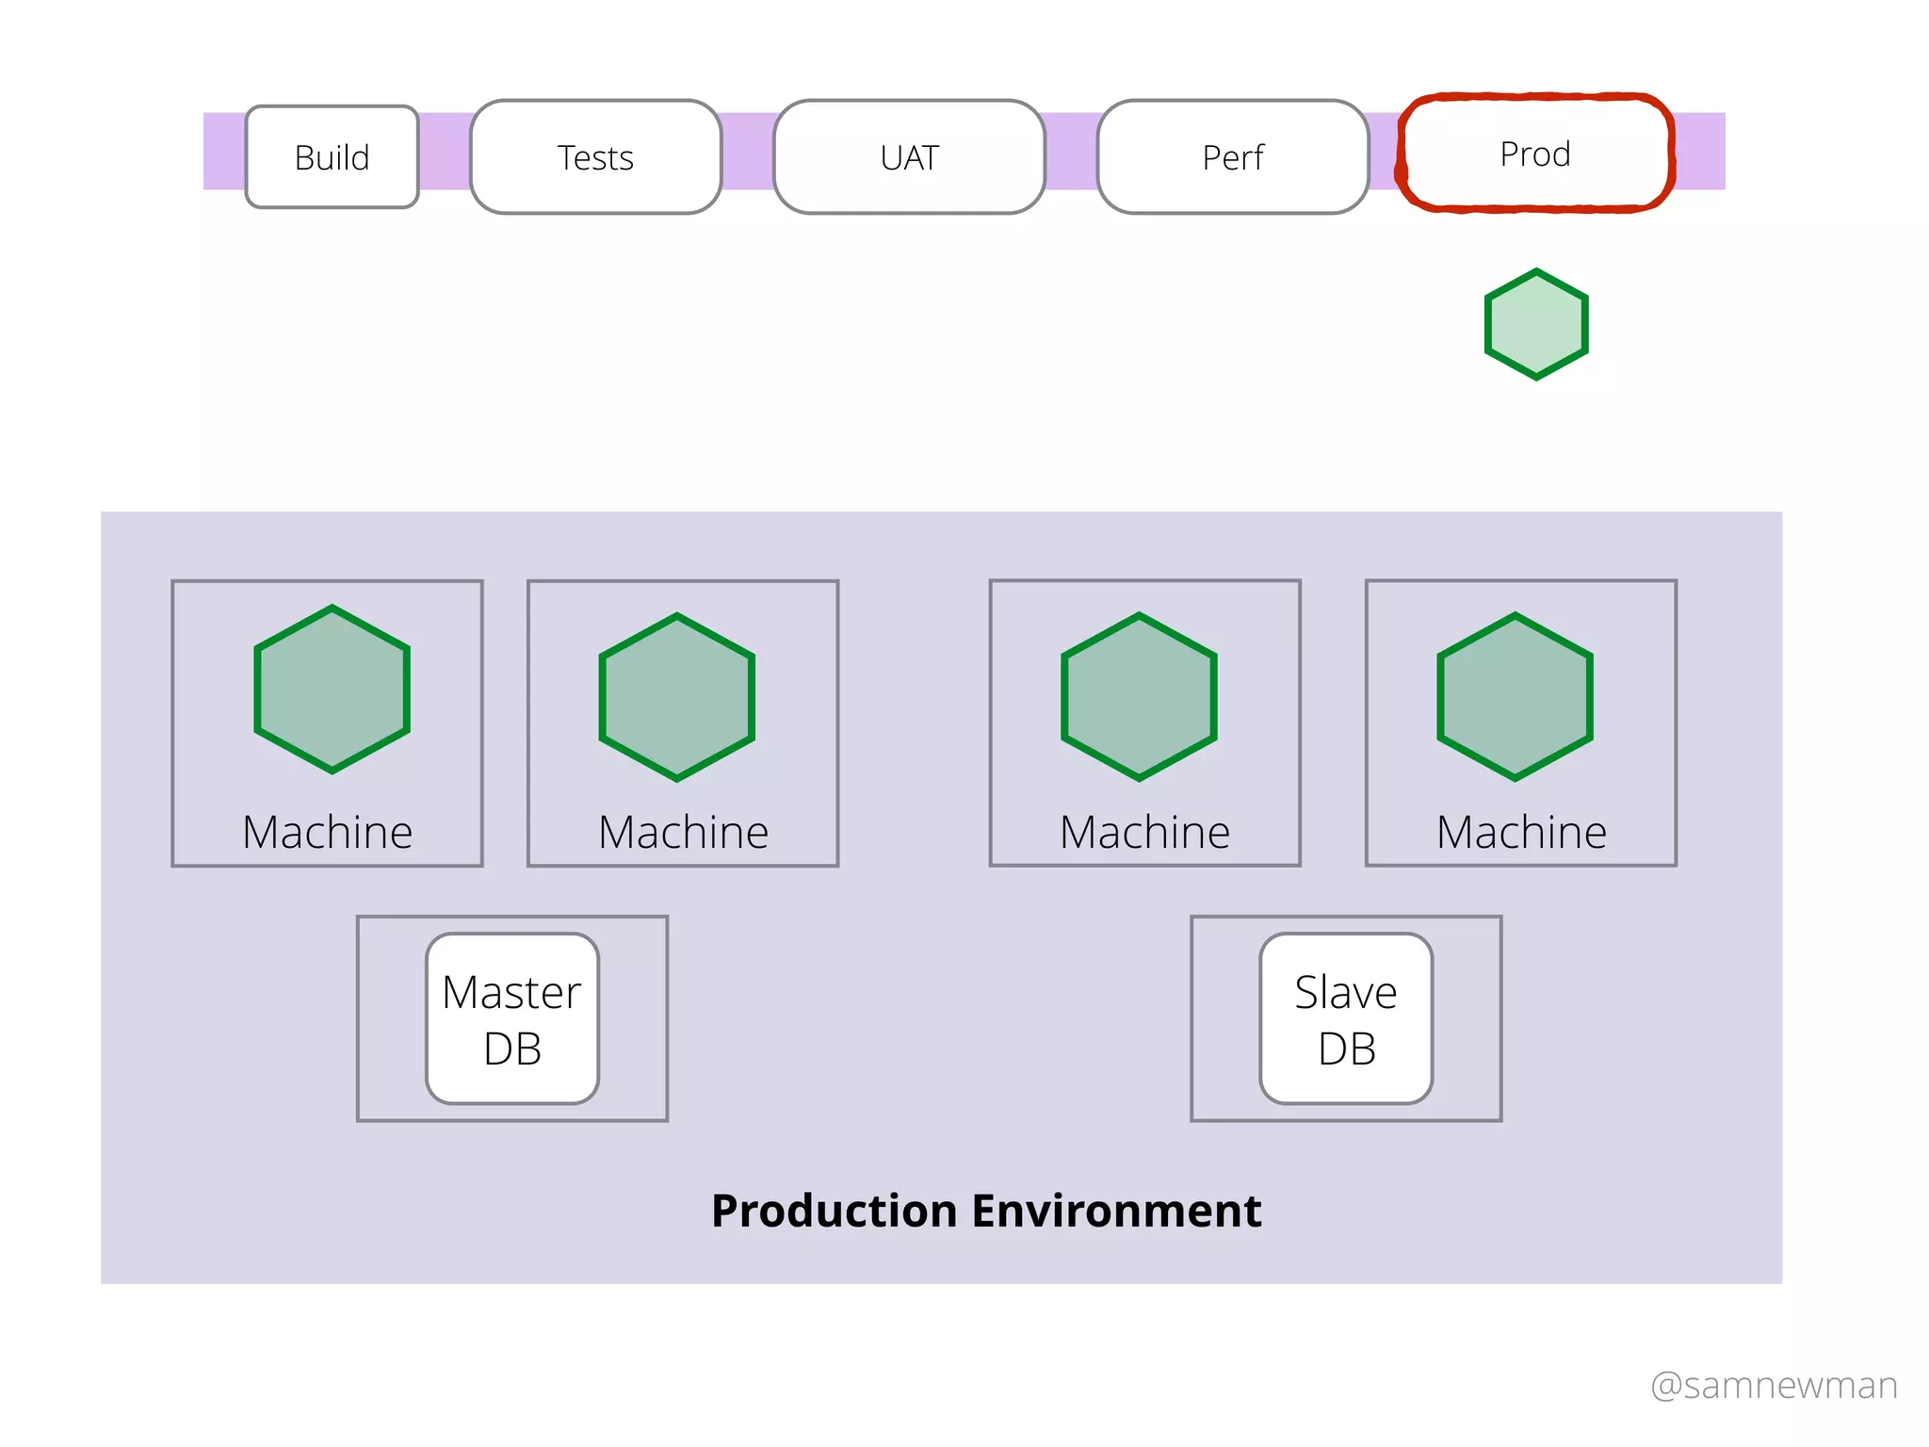The width and height of the screenshot is (1929, 1447).
Task: Select the Tests pipeline stage
Action: coord(595,157)
